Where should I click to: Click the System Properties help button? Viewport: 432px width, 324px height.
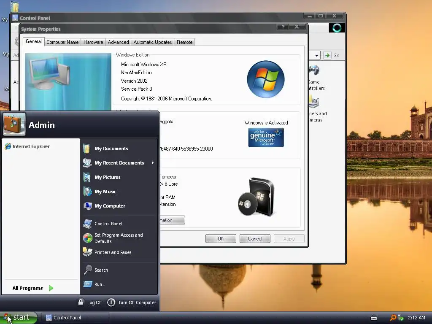(x=283, y=27)
